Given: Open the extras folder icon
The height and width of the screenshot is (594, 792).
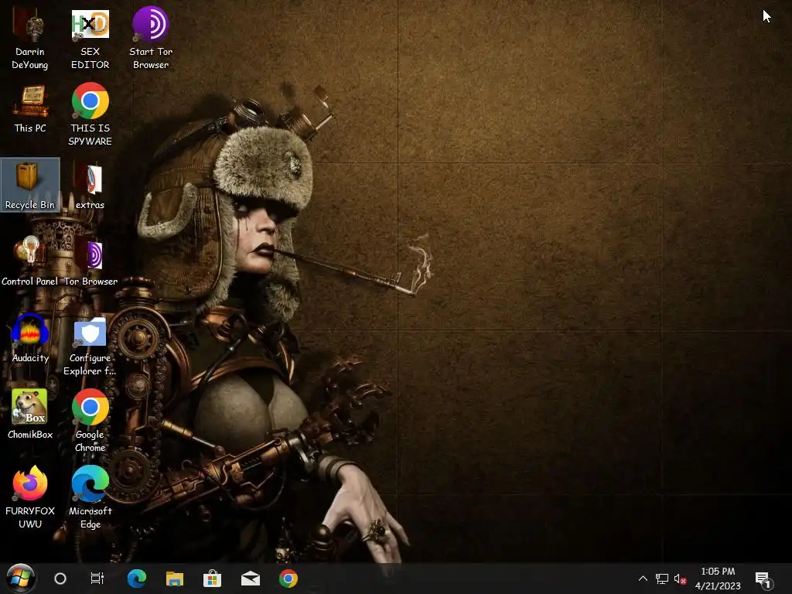Looking at the screenshot, I should (90, 185).
